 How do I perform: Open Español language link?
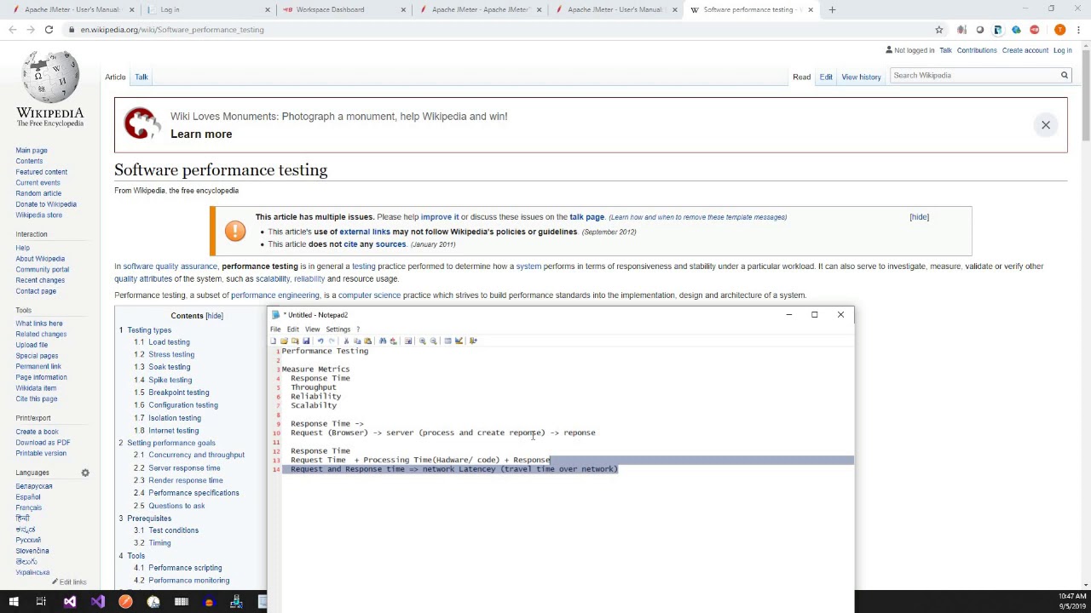28,497
